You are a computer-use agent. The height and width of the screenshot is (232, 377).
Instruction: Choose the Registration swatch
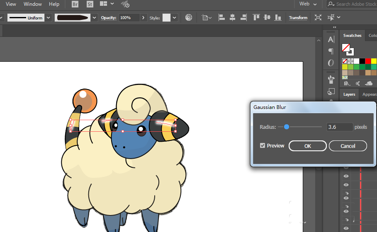pyautogui.click(x=350, y=61)
